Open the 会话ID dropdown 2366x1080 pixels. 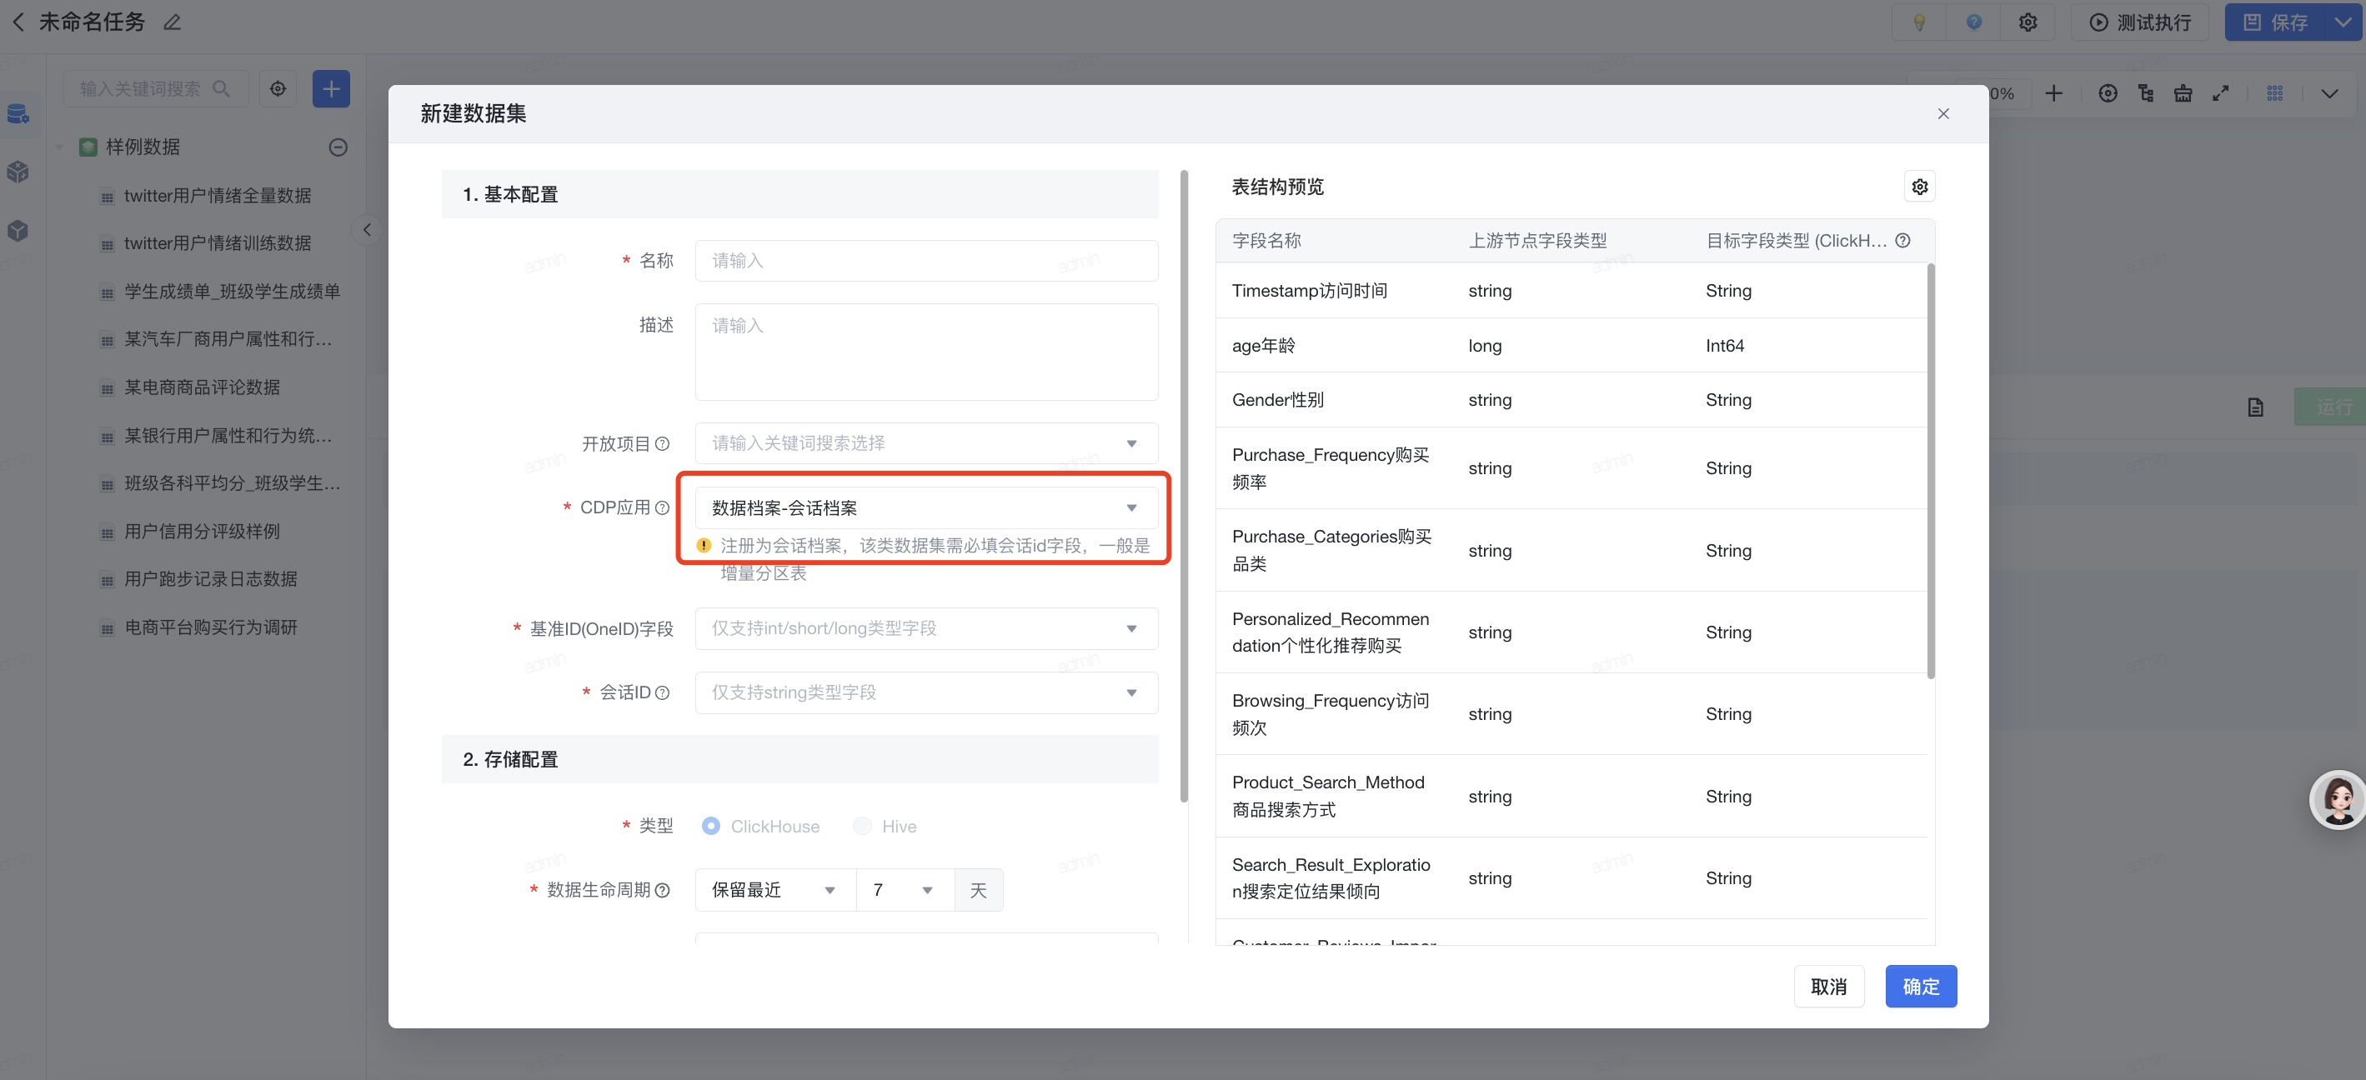926,692
